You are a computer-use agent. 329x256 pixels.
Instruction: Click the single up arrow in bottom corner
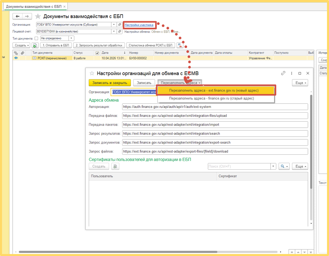(298, 252)
